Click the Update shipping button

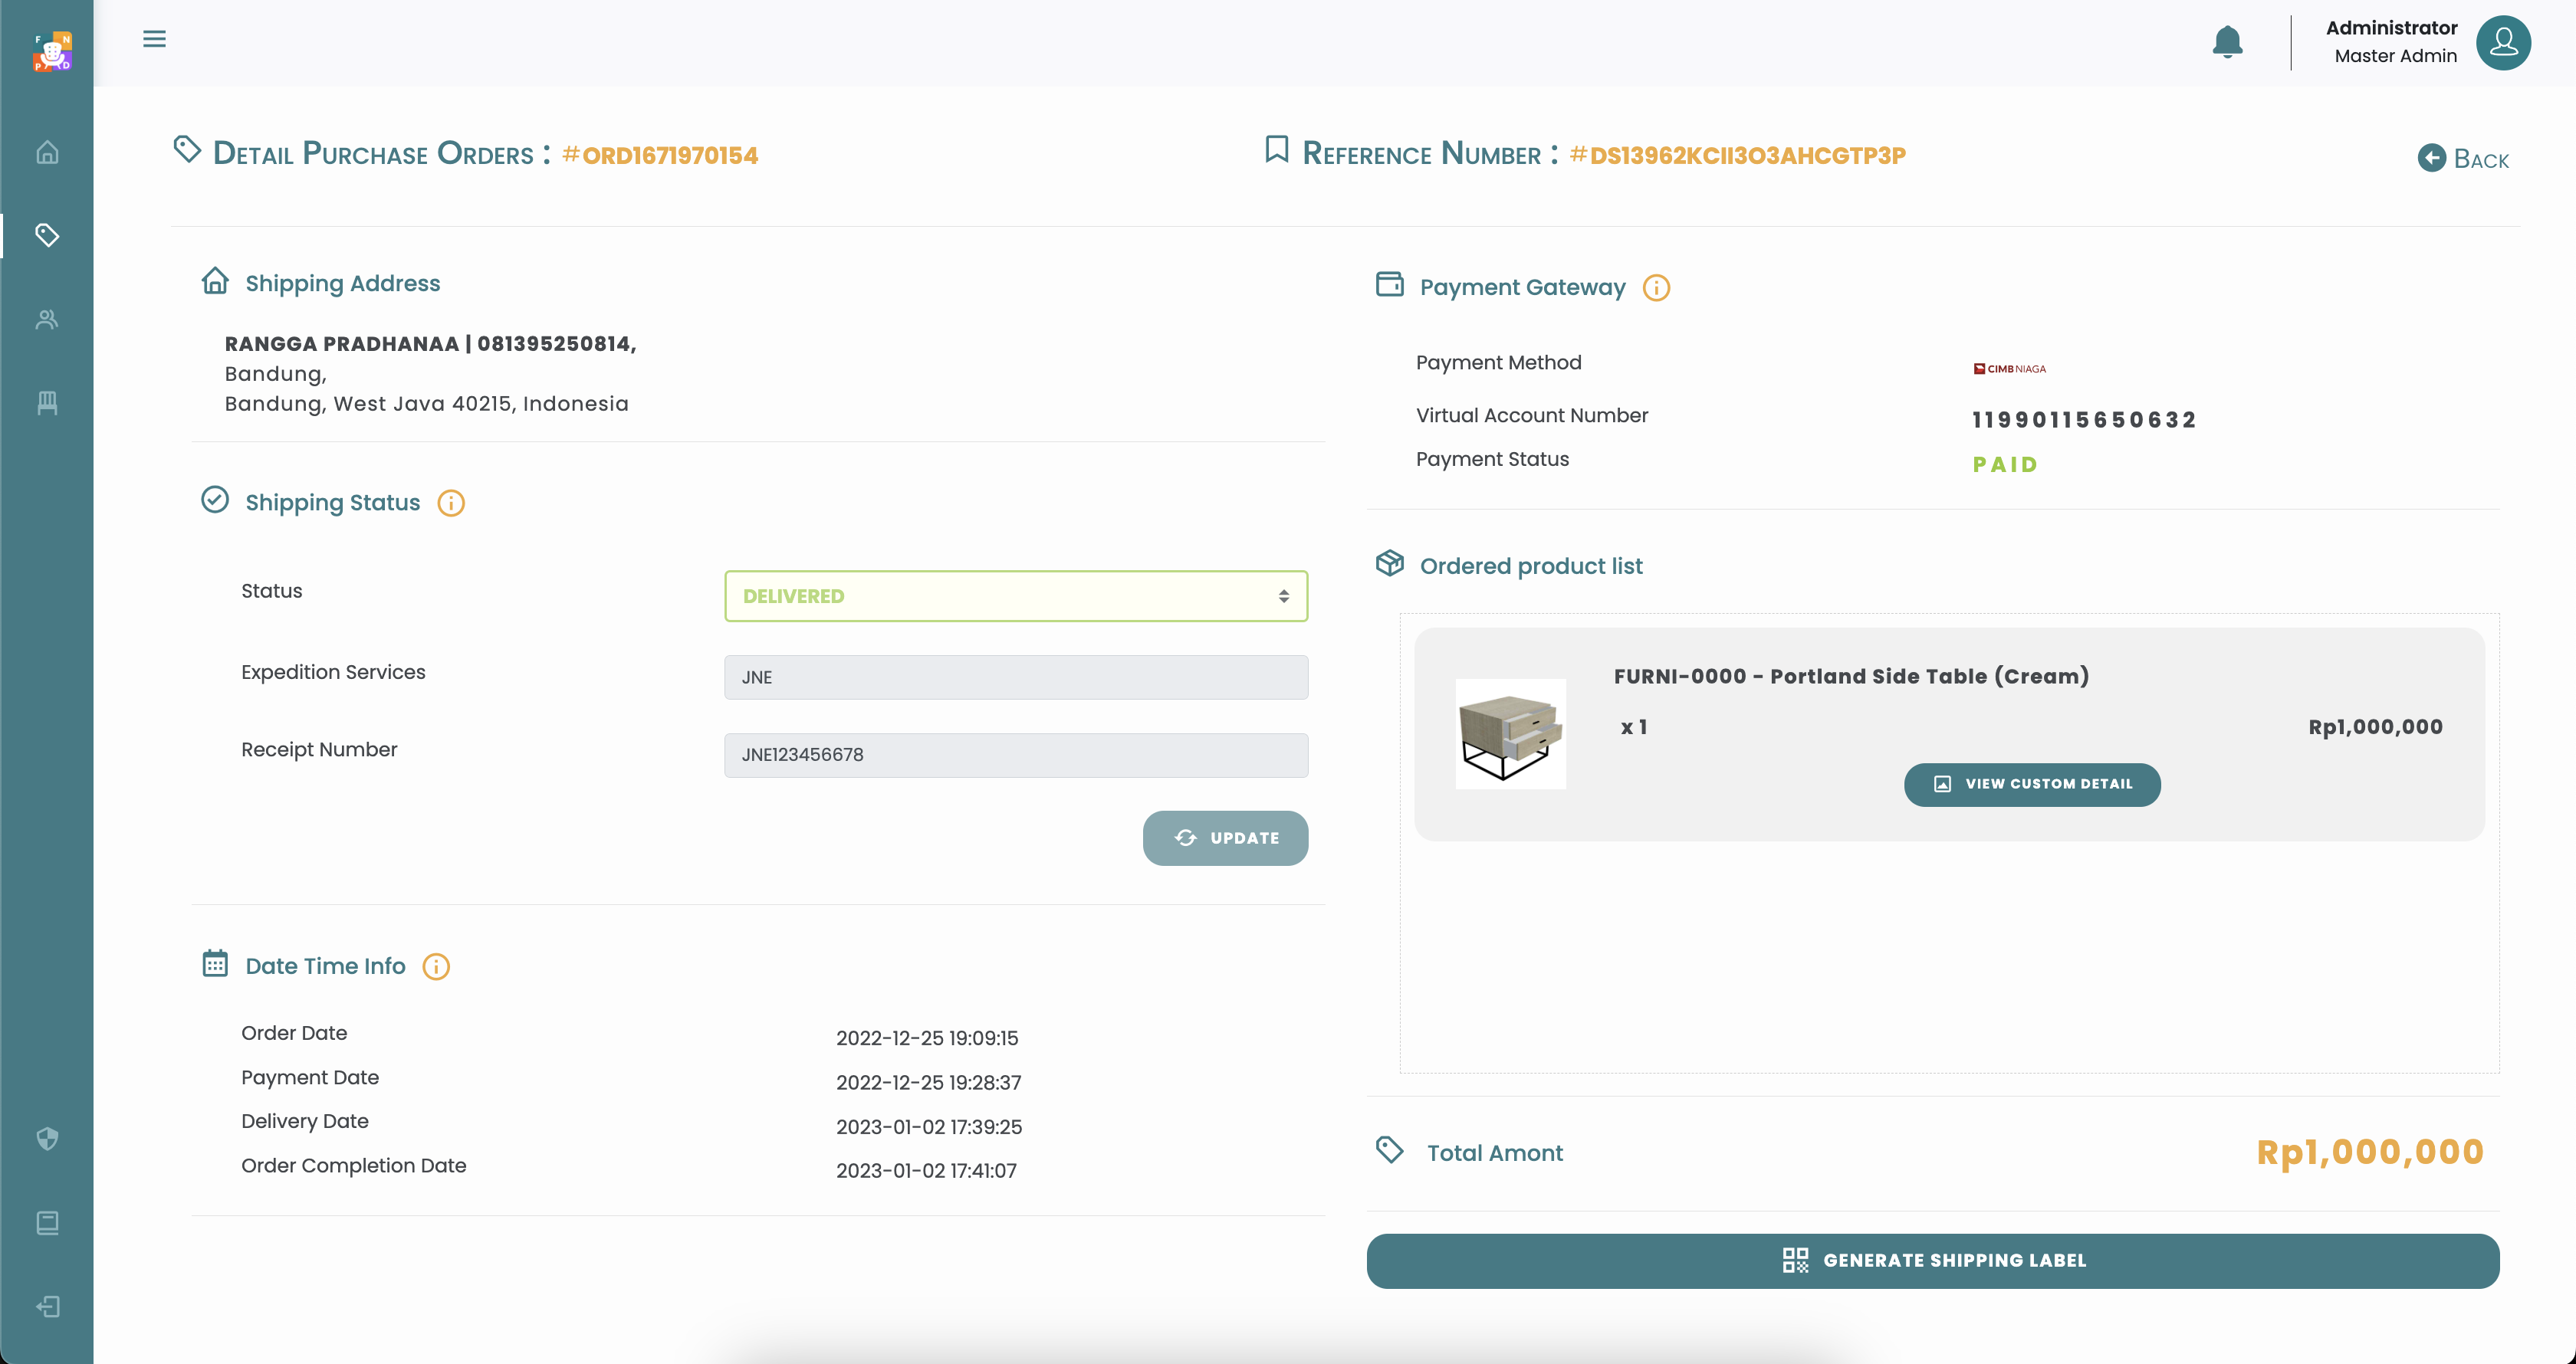tap(1225, 838)
